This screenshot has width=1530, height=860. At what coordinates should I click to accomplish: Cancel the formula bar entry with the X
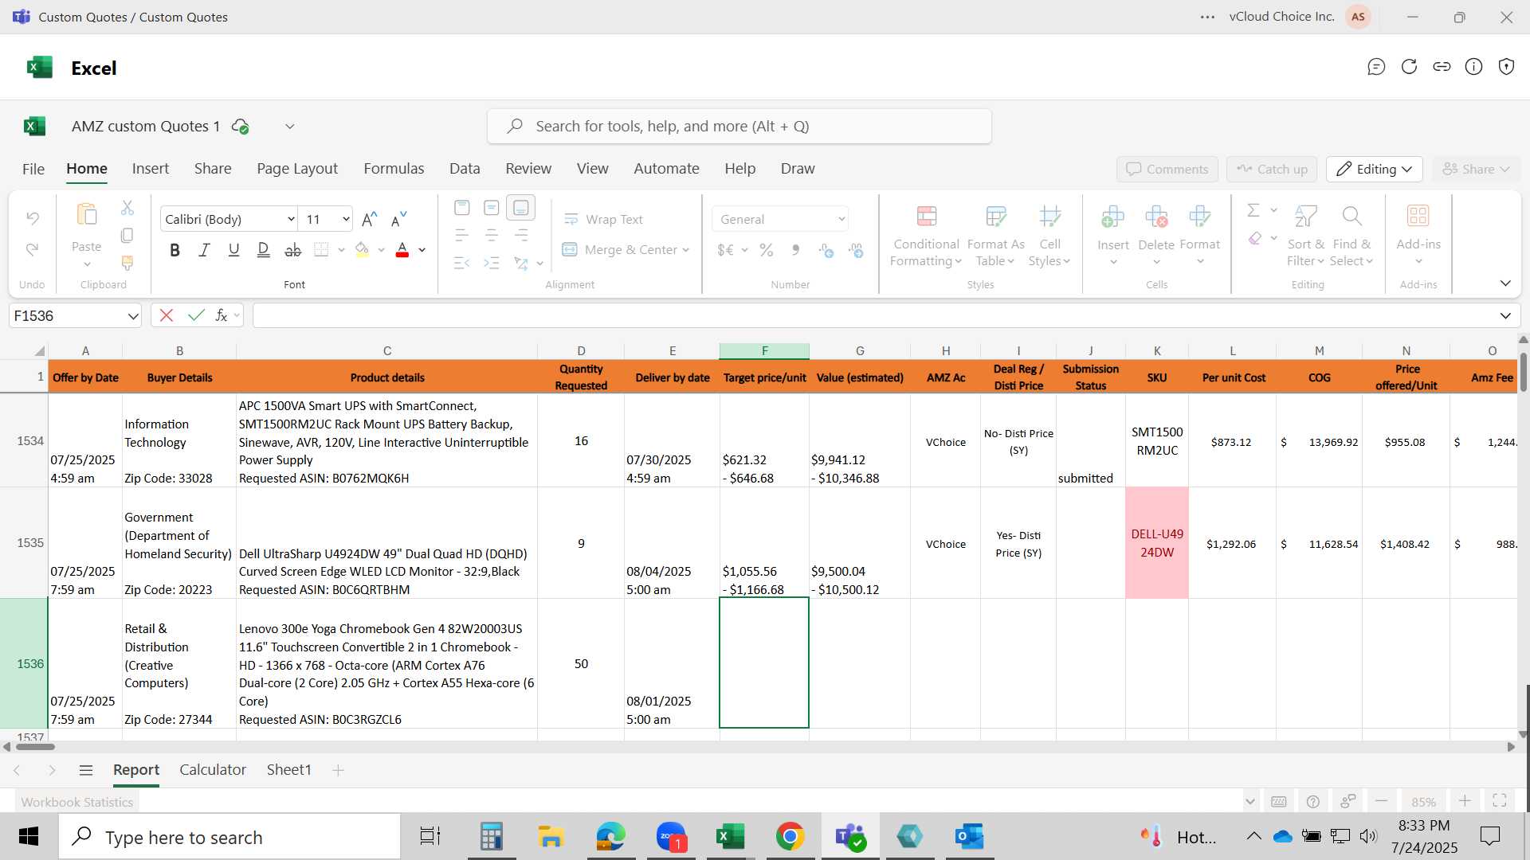point(167,315)
